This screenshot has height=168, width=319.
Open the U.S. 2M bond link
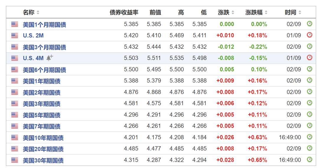coord(33,35)
